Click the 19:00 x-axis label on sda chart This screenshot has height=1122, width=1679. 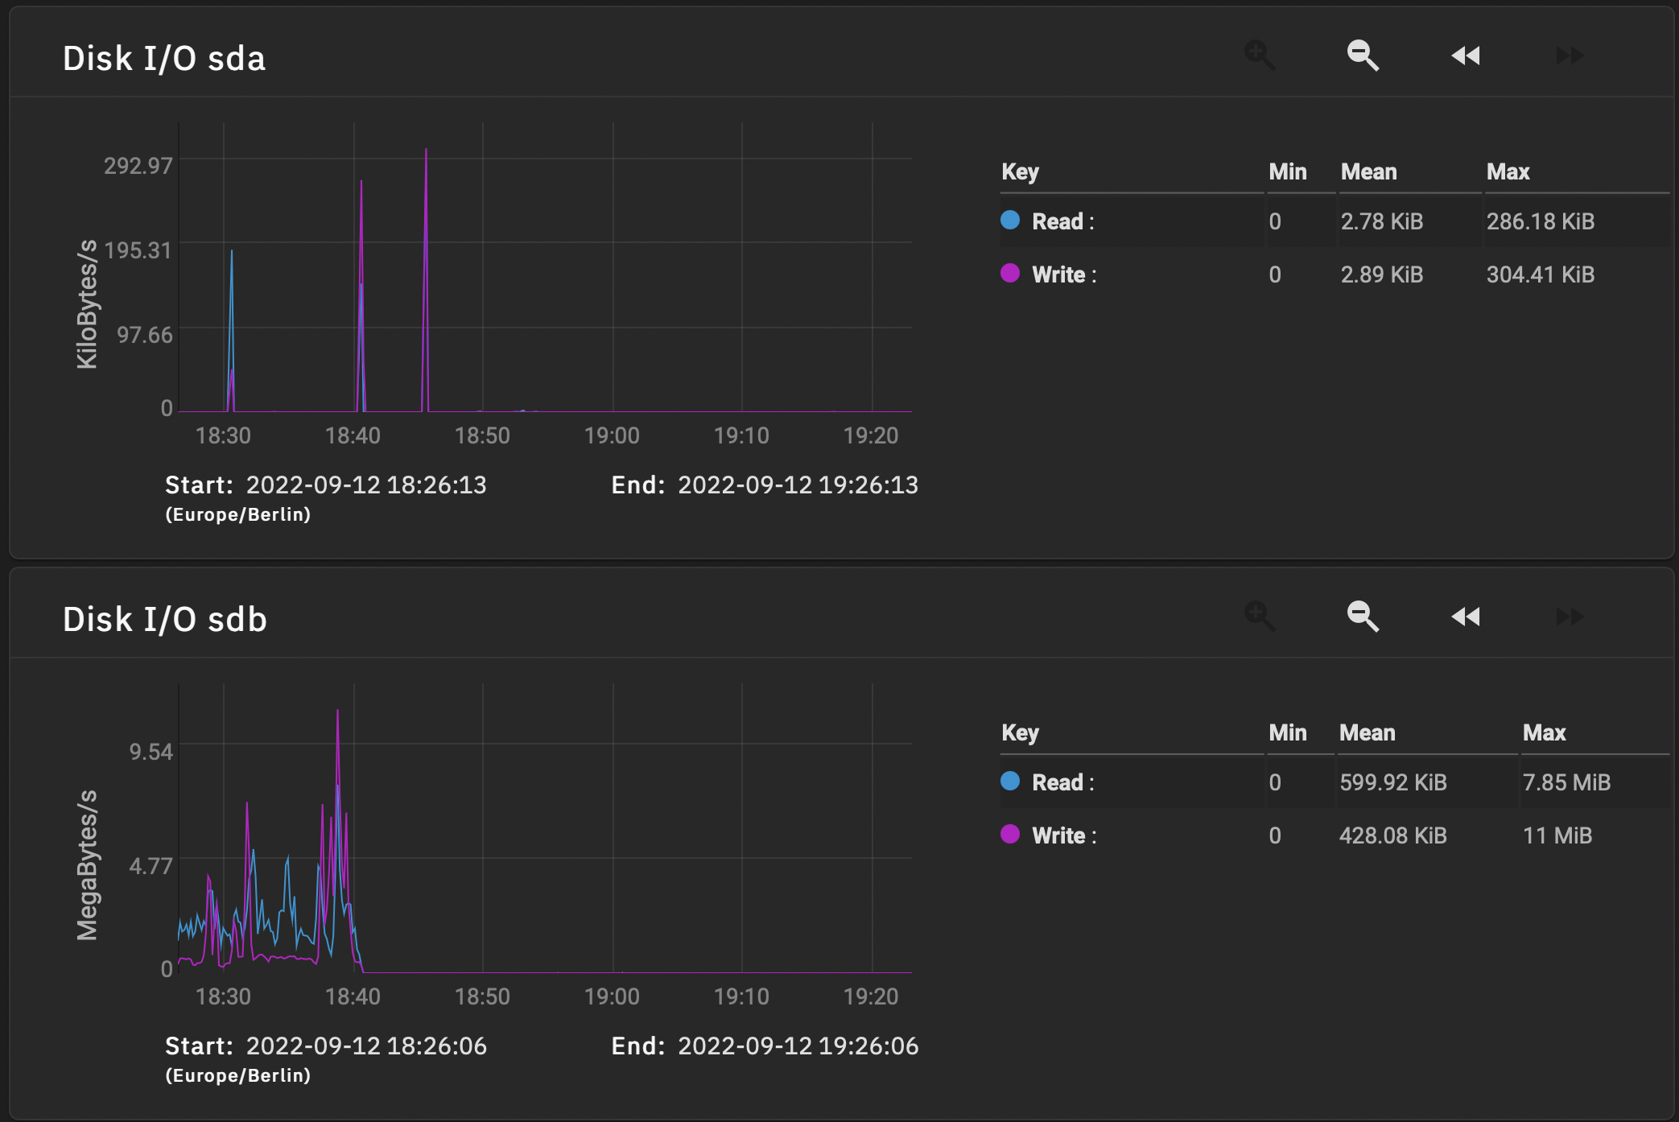pos(612,435)
